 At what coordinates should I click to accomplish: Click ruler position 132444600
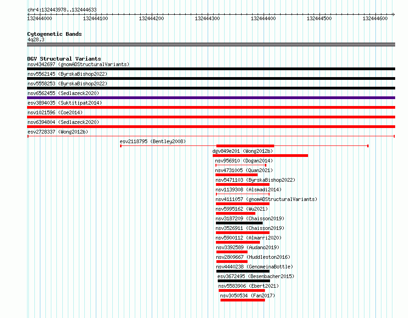375,18
